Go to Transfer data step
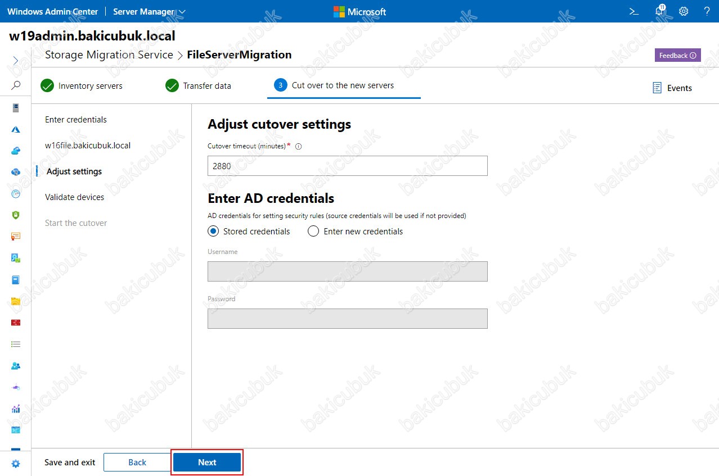Image resolution: width=719 pixels, height=476 pixels. tap(198, 85)
